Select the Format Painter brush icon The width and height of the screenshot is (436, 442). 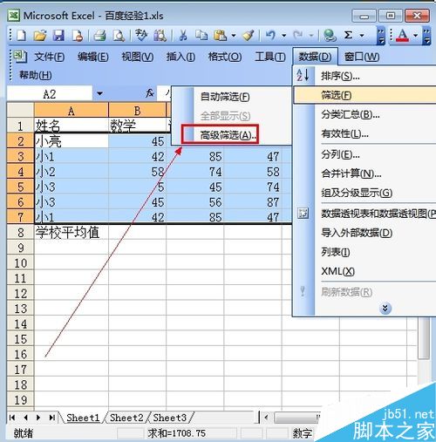click(x=249, y=36)
